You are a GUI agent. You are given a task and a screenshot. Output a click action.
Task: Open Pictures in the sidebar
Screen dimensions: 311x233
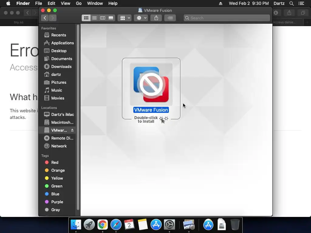coord(57,83)
